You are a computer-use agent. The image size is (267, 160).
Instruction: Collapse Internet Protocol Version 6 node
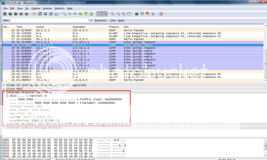(4, 92)
